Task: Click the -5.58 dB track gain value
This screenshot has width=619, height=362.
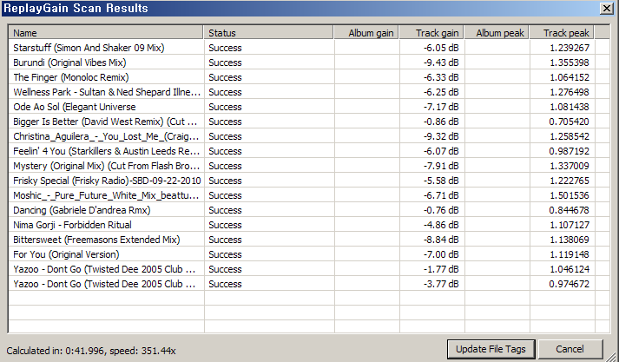Action: tap(441, 181)
